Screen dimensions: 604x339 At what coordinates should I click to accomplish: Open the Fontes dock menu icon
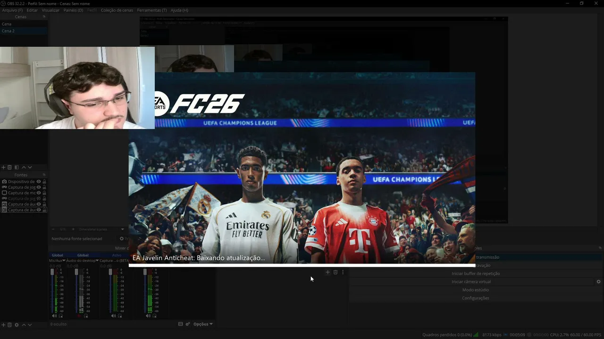[44, 175]
